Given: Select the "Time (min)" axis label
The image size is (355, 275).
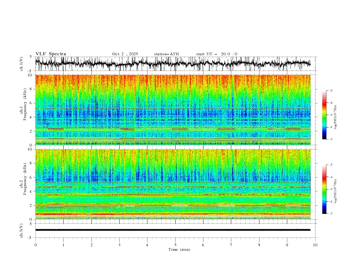Looking at the screenshot, I should click(179, 249).
